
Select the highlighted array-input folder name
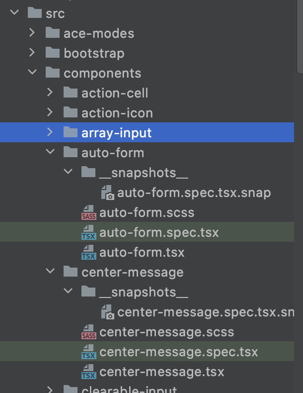pos(117,133)
